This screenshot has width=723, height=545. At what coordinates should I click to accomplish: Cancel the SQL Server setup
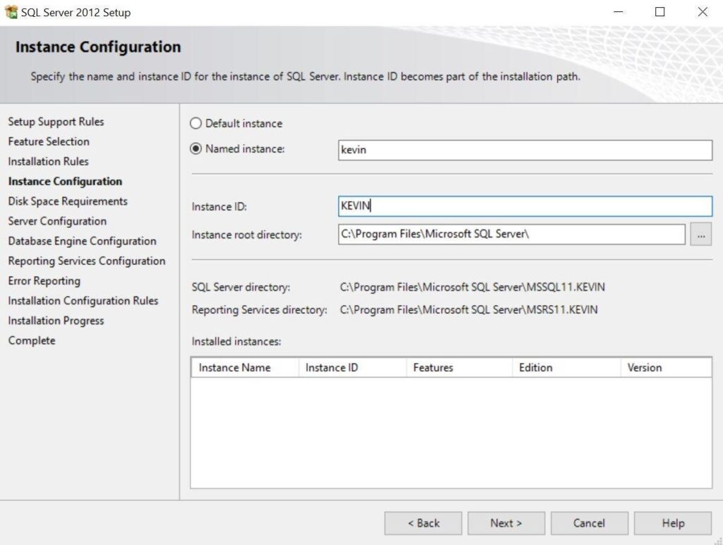point(589,523)
